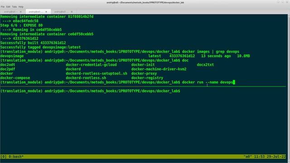The width and height of the screenshot is (290, 163).
Task: Click the tmux session indicator '[0]'
Action: pos(4,157)
